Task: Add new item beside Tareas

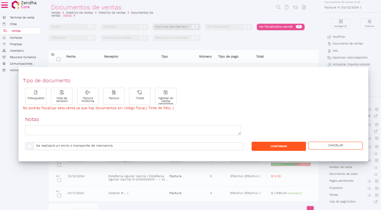Action: pos(376,195)
